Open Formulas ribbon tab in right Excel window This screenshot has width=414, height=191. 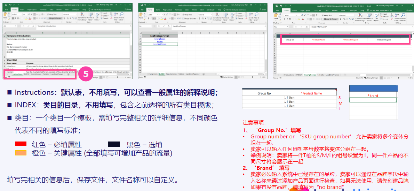(317, 10)
